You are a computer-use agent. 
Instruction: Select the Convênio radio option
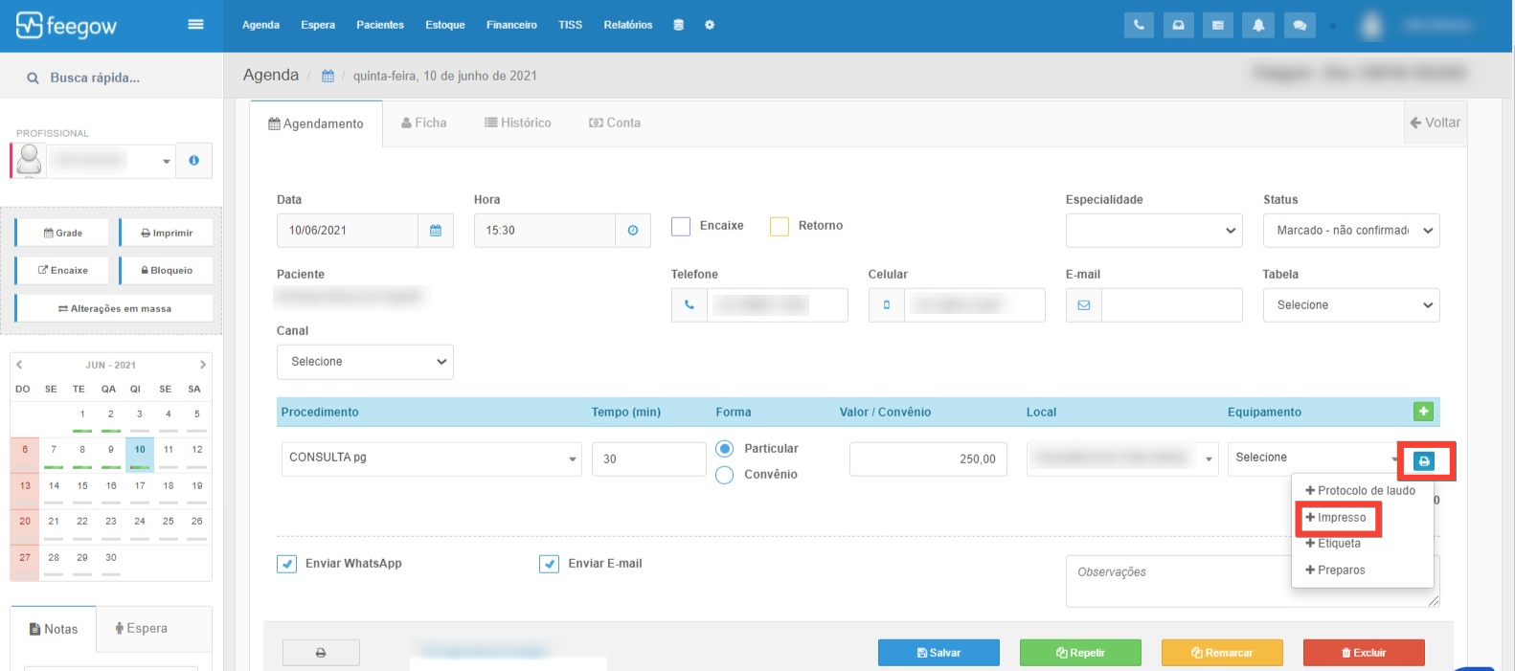tap(725, 475)
